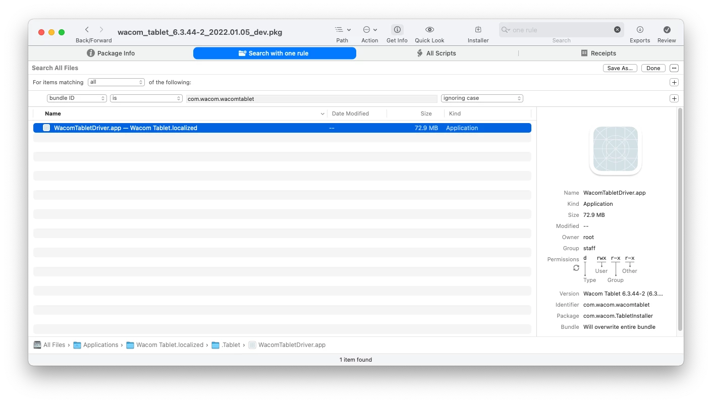Select the WacomTabletDriver.app result row
Screen dimensions: 712x403
point(282,128)
